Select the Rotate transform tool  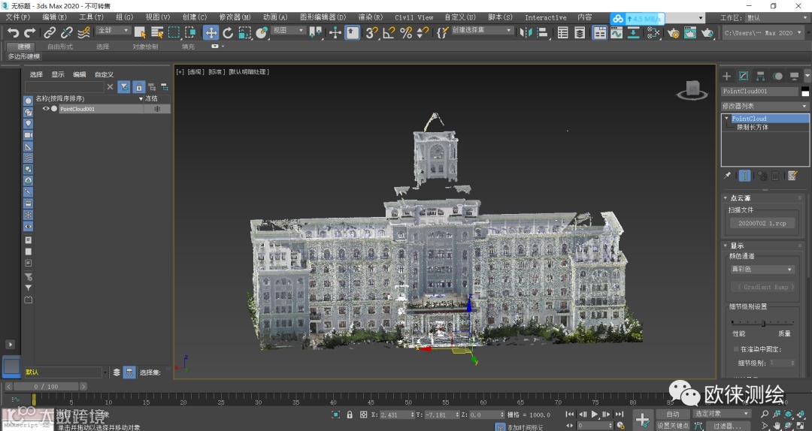pos(228,32)
